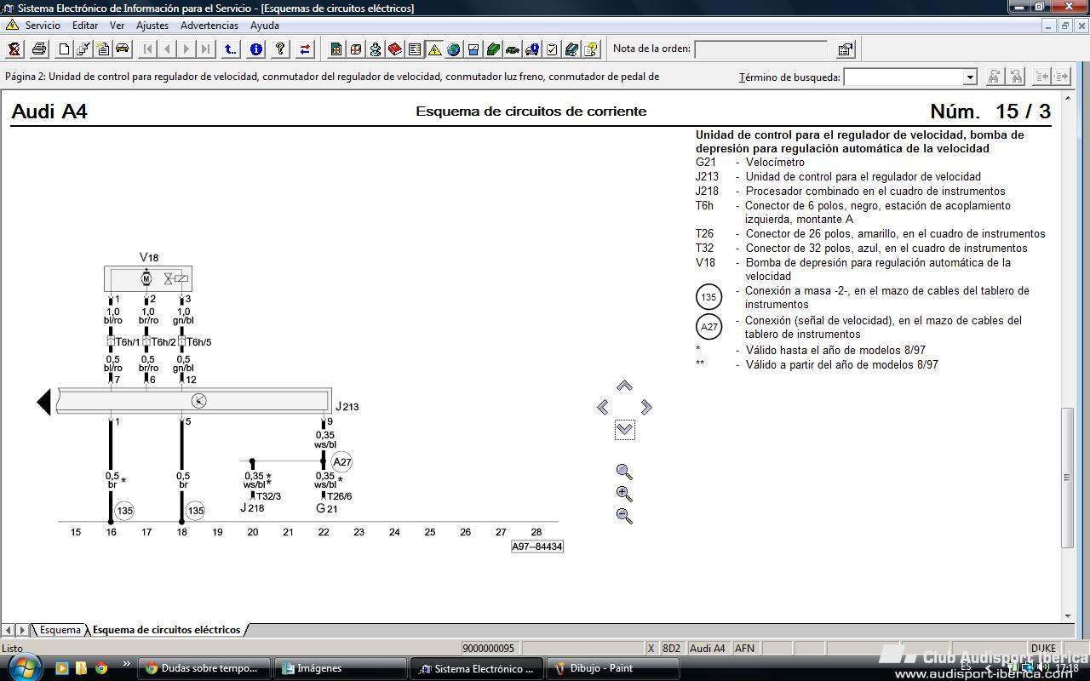Click the tab scroll right arrow

click(22, 630)
